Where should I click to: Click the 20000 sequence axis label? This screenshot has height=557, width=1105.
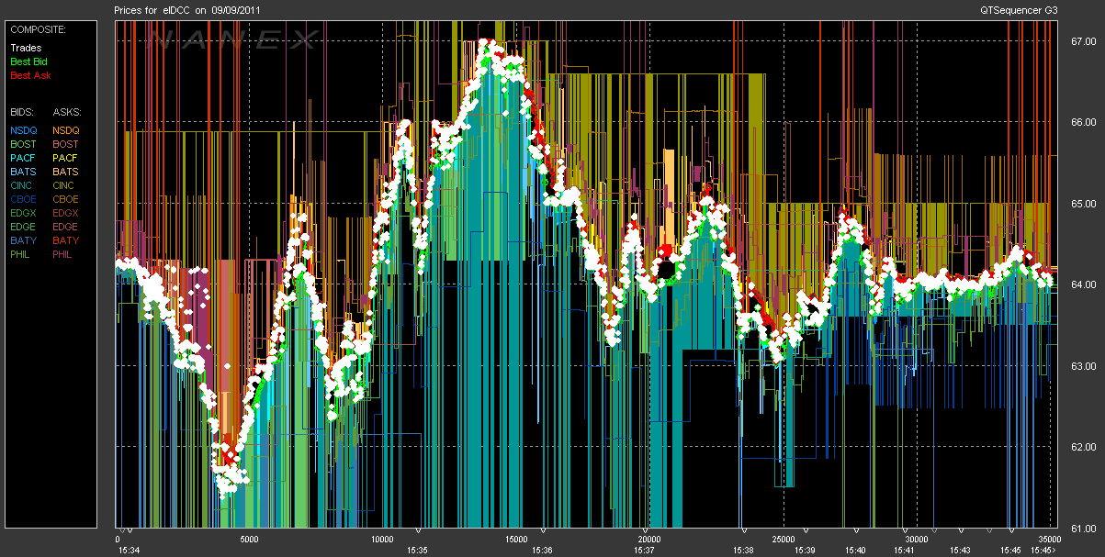[x=648, y=540]
